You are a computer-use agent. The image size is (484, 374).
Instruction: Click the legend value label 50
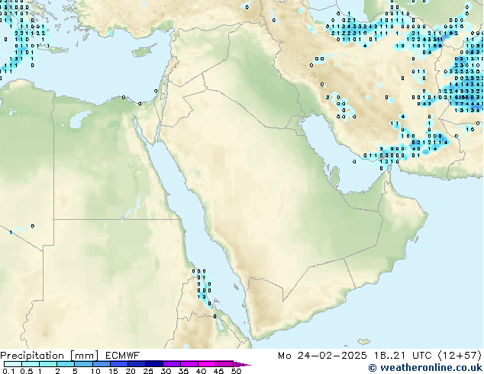[237, 372]
